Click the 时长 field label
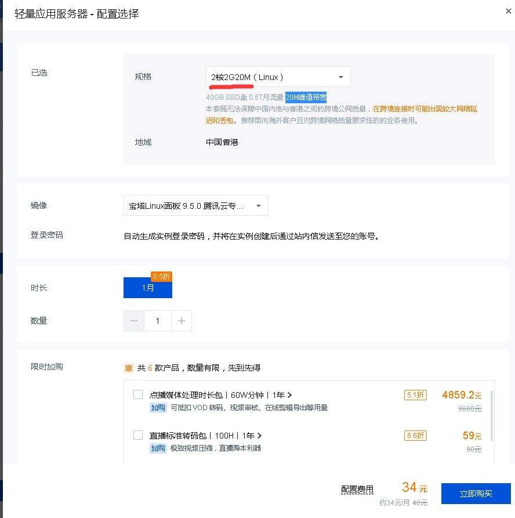Screen dimensions: 515x518 39,288
